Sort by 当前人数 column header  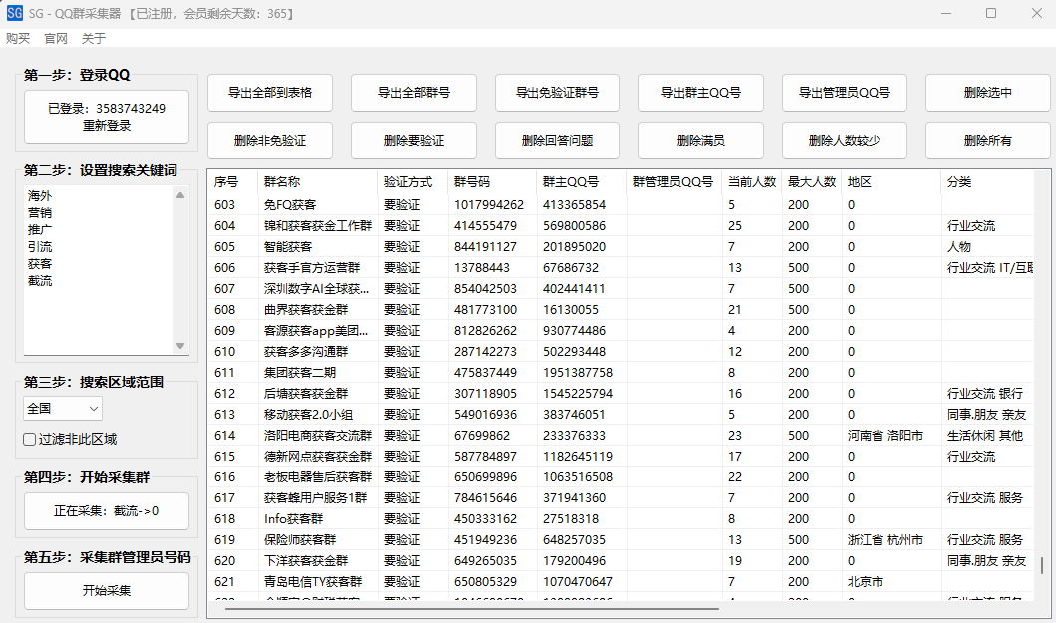pos(752,182)
